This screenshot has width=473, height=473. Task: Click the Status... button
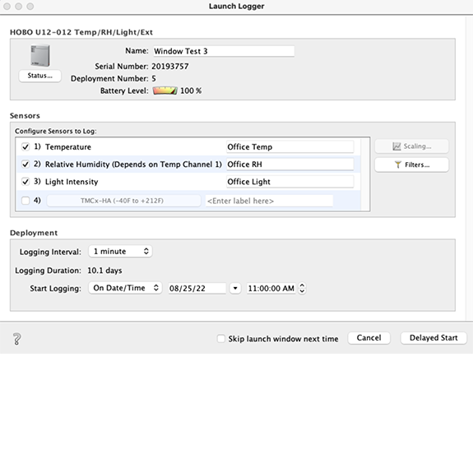coord(39,76)
